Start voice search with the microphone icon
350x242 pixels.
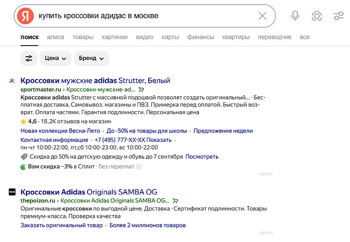click(295, 16)
